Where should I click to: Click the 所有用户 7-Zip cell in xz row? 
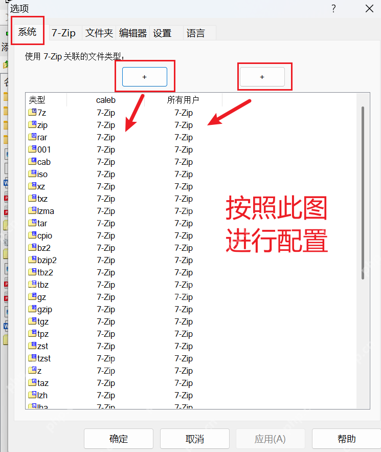point(184,186)
